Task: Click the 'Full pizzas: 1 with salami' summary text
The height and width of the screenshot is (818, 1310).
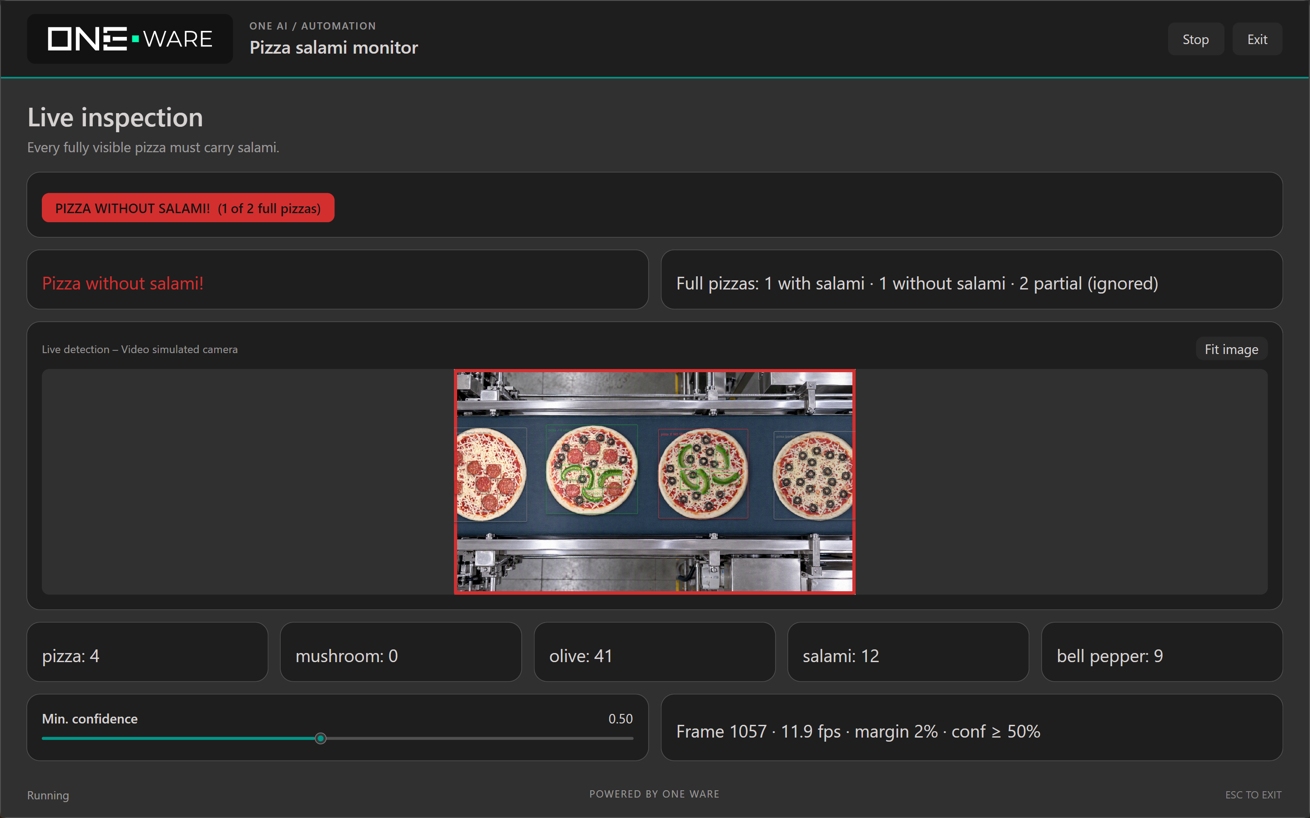Action: 917,284
